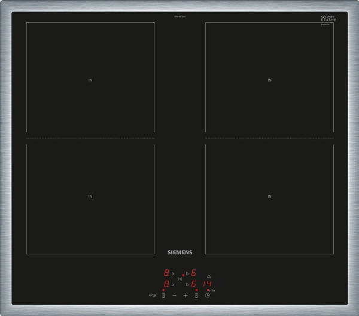
Task: Touch the SIEMENS logo
Action: (180, 253)
